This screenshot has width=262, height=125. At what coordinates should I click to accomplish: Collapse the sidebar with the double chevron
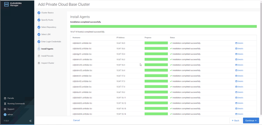pos(30,121)
